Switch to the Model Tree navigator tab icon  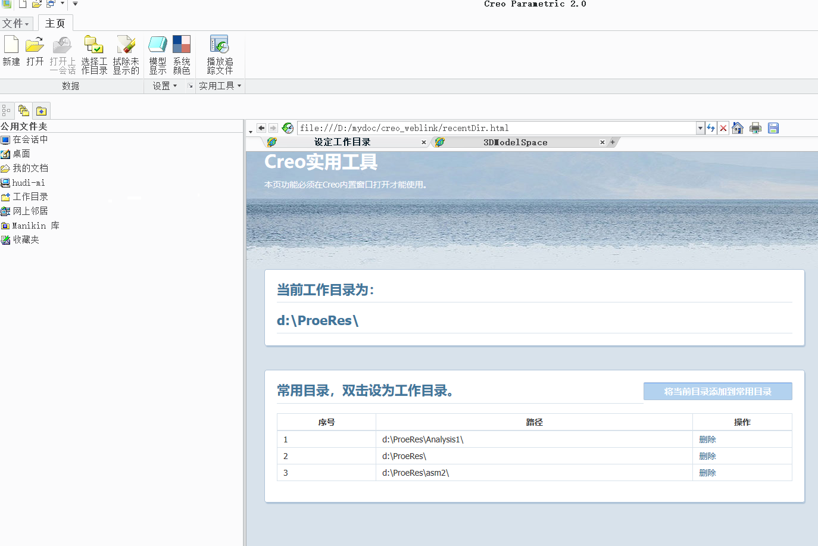point(7,111)
